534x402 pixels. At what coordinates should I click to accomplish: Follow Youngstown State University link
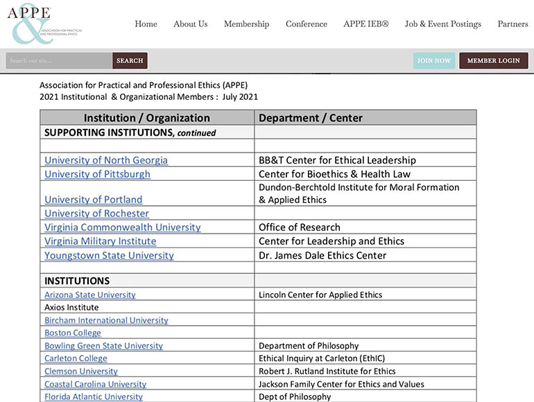(x=109, y=255)
